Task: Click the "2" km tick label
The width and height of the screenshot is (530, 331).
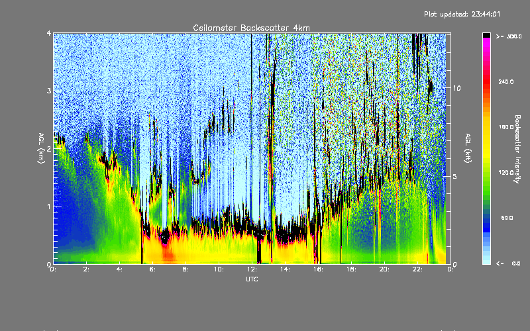Action: 49,148
